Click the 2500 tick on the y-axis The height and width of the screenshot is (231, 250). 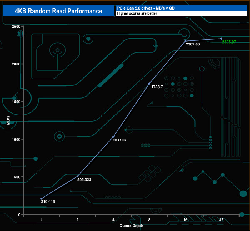(x=16, y=26)
